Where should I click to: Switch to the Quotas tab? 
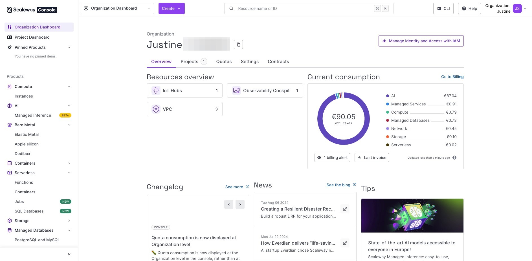(x=224, y=62)
